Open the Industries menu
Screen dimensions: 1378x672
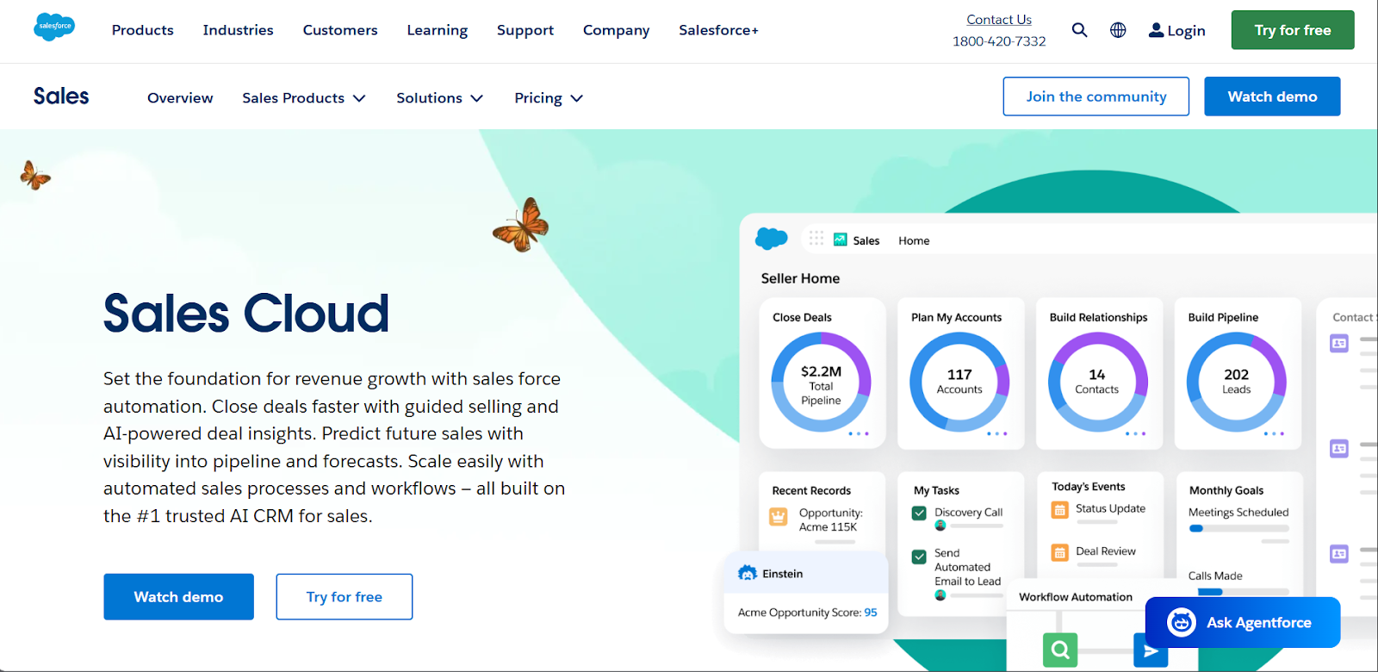[x=239, y=30]
